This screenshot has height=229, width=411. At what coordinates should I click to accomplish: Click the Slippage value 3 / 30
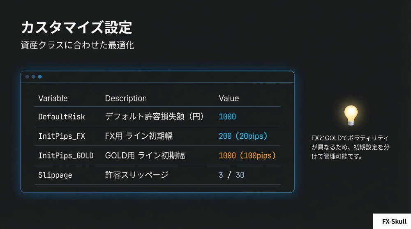tap(231, 175)
